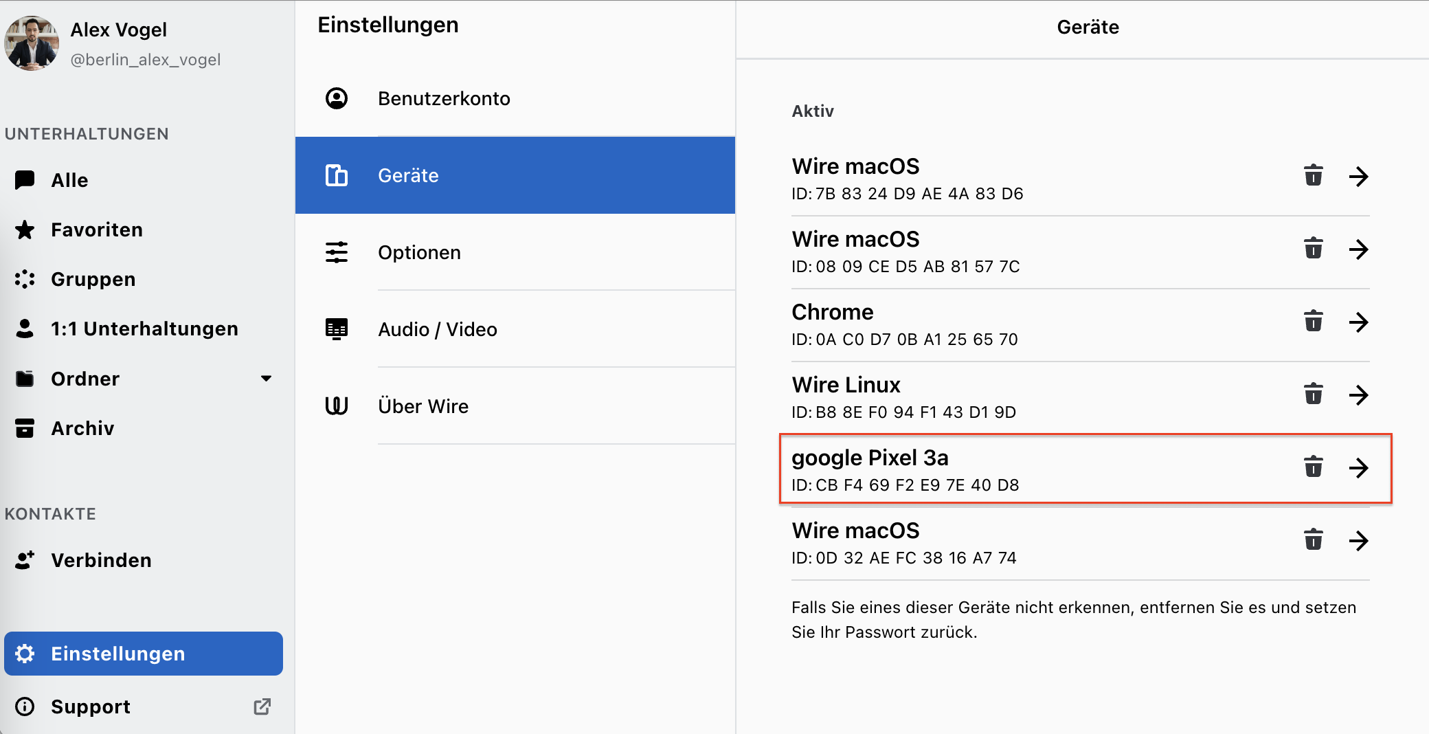Open Chrome device details arrow

pos(1358,322)
